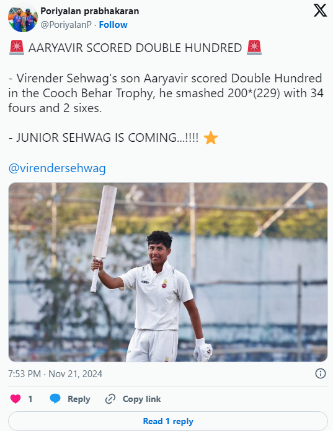Click the pink heart like icon
The height and width of the screenshot is (431, 333).
(x=16, y=399)
